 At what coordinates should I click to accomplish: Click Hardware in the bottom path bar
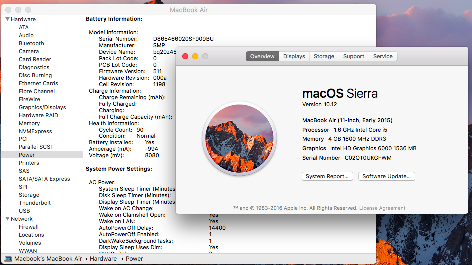tap(103, 259)
